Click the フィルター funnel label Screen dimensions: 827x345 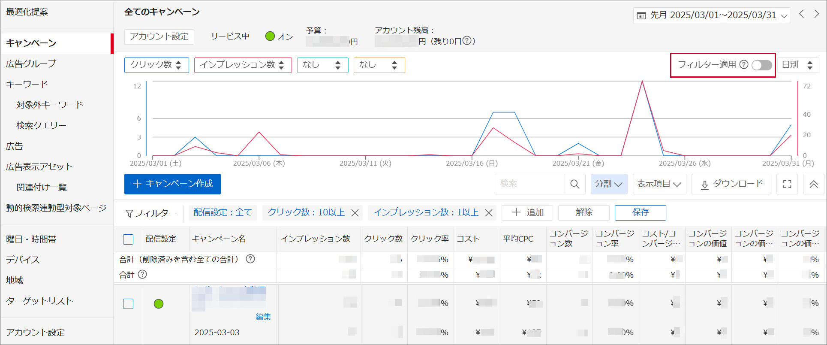click(151, 213)
